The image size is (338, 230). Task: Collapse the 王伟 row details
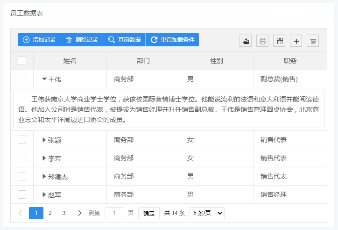click(x=44, y=79)
